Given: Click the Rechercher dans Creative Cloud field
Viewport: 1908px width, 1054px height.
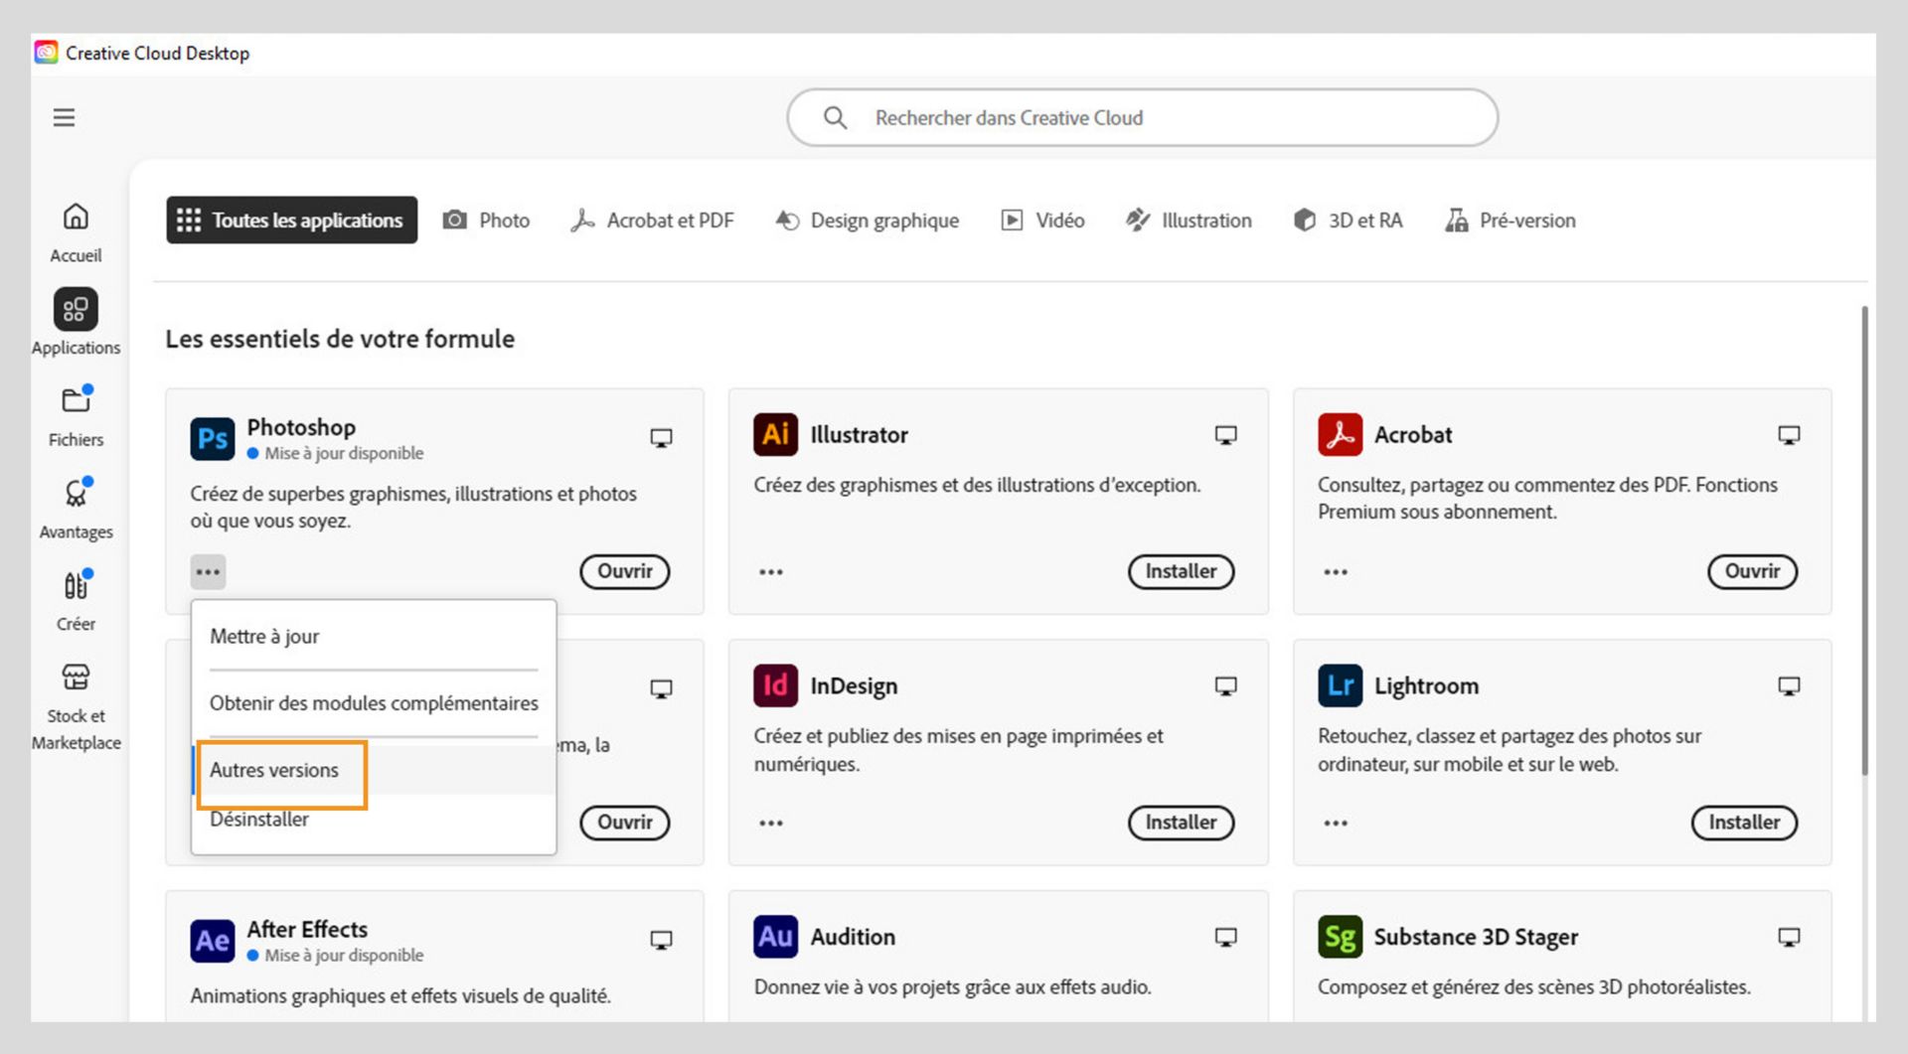Looking at the screenshot, I should [x=1143, y=118].
